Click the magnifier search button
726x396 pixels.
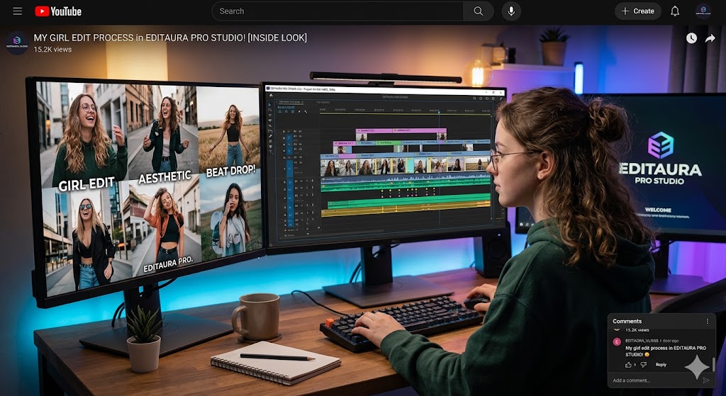coord(479,11)
